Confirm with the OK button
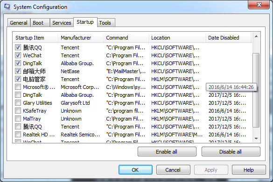Image resolution: width=273 pixels, height=182 pixels. pyautogui.click(x=135, y=170)
